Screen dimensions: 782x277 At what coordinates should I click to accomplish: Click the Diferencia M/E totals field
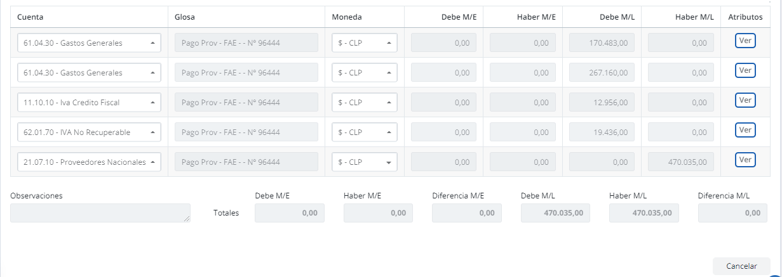466,213
